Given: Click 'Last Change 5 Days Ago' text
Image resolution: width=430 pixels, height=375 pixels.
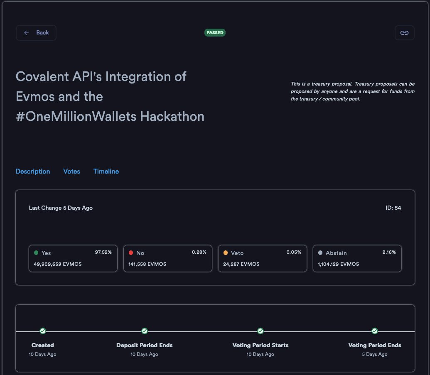Looking at the screenshot, I should [x=61, y=208].
